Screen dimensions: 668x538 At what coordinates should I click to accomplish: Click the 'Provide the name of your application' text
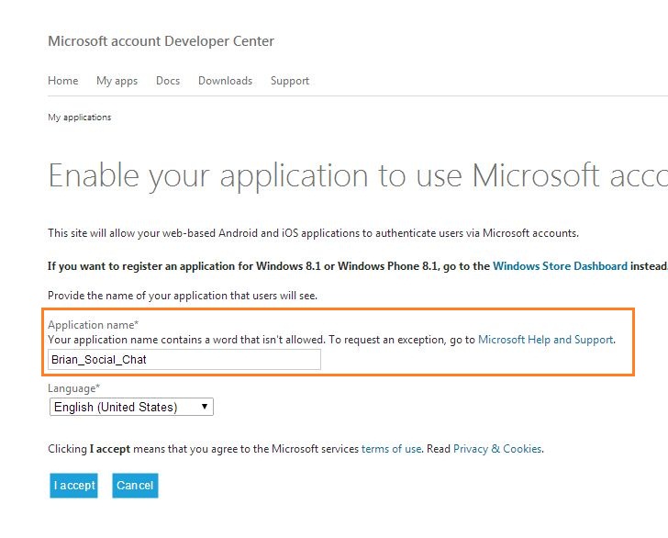(183, 296)
